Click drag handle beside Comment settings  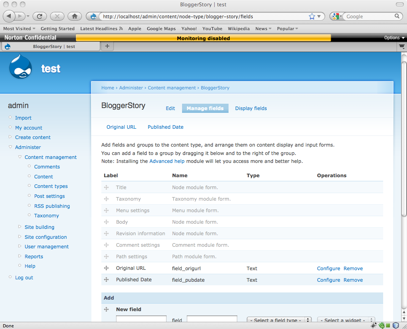tap(106, 245)
